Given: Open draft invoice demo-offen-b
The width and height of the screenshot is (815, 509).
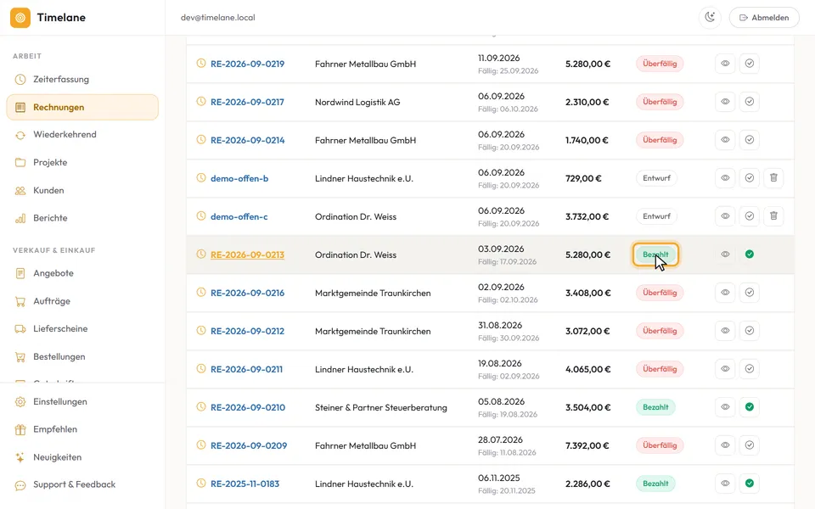Looking at the screenshot, I should coord(239,179).
